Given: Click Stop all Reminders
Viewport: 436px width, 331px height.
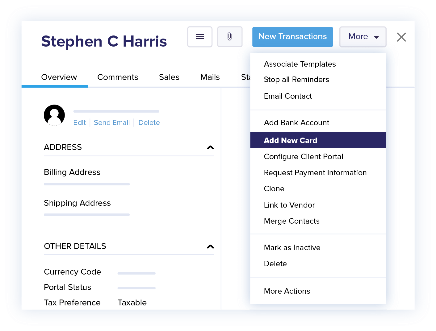Looking at the screenshot, I should tap(296, 79).
